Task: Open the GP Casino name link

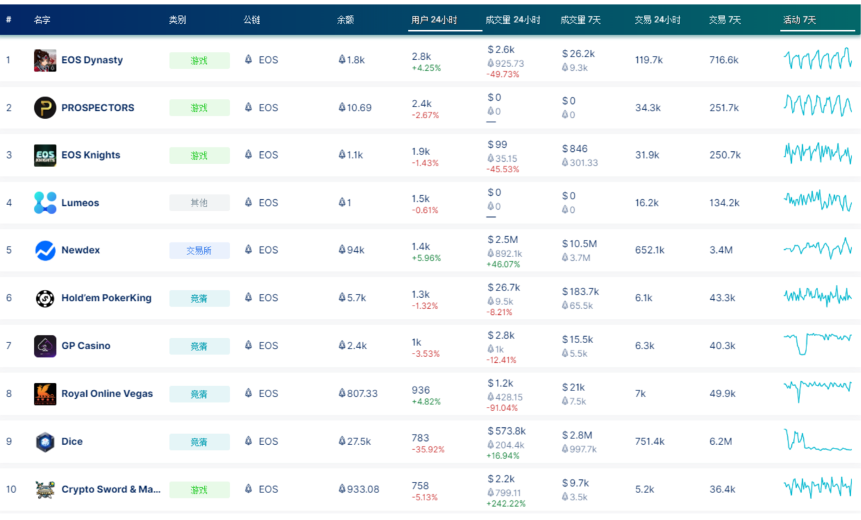Action: [x=86, y=346]
